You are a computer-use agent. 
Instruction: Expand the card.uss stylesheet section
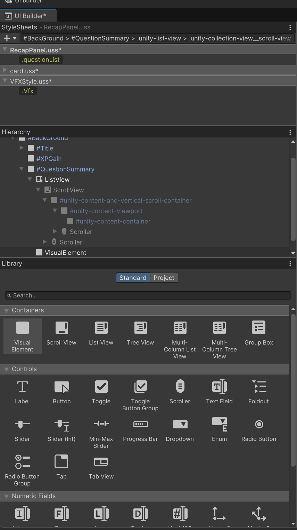pyautogui.click(x=5, y=71)
